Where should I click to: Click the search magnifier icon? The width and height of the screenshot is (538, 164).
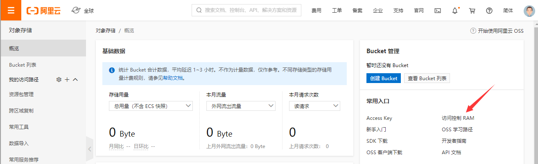pyautogui.click(x=199, y=10)
